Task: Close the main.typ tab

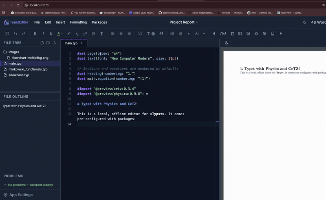Action: pos(81,43)
